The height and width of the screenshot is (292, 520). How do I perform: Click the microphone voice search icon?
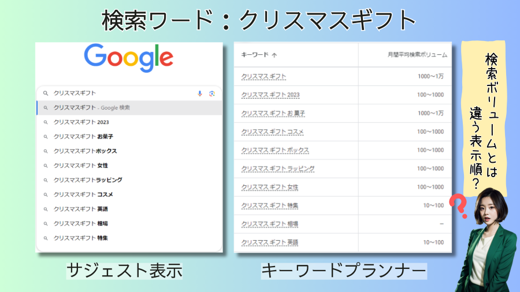[200, 93]
